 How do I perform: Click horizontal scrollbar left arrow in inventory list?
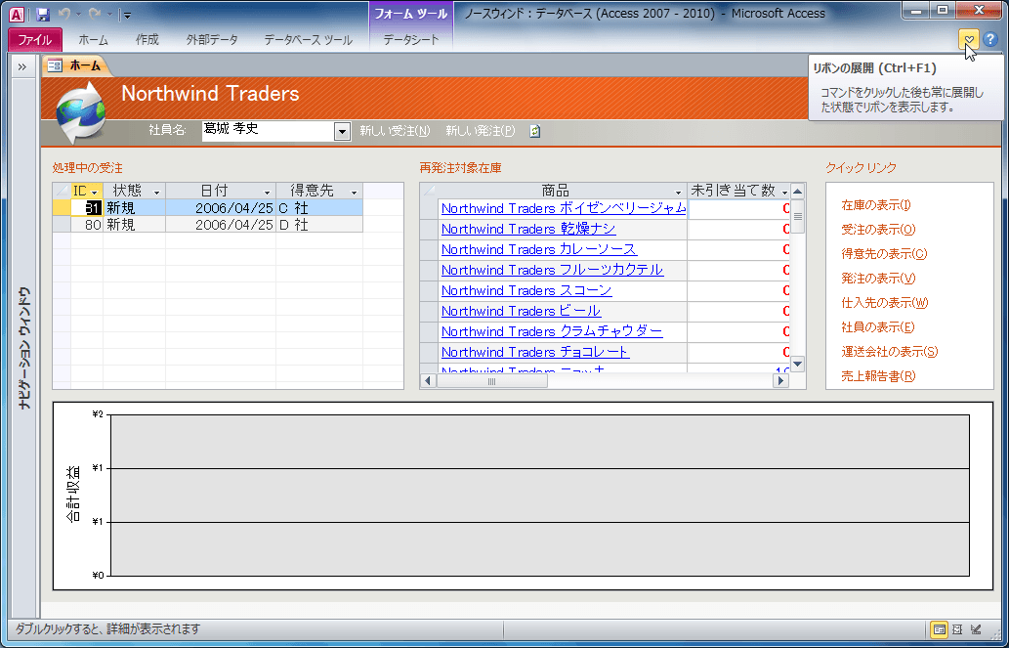tap(428, 380)
